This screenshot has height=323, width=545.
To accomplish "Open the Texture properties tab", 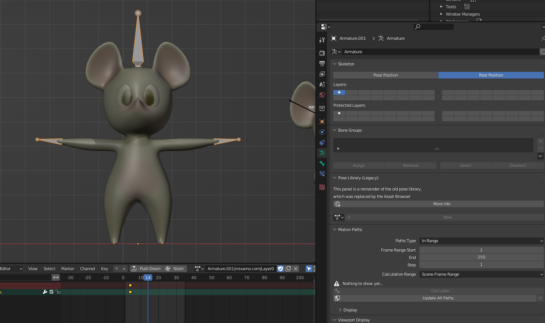I will coord(322,187).
